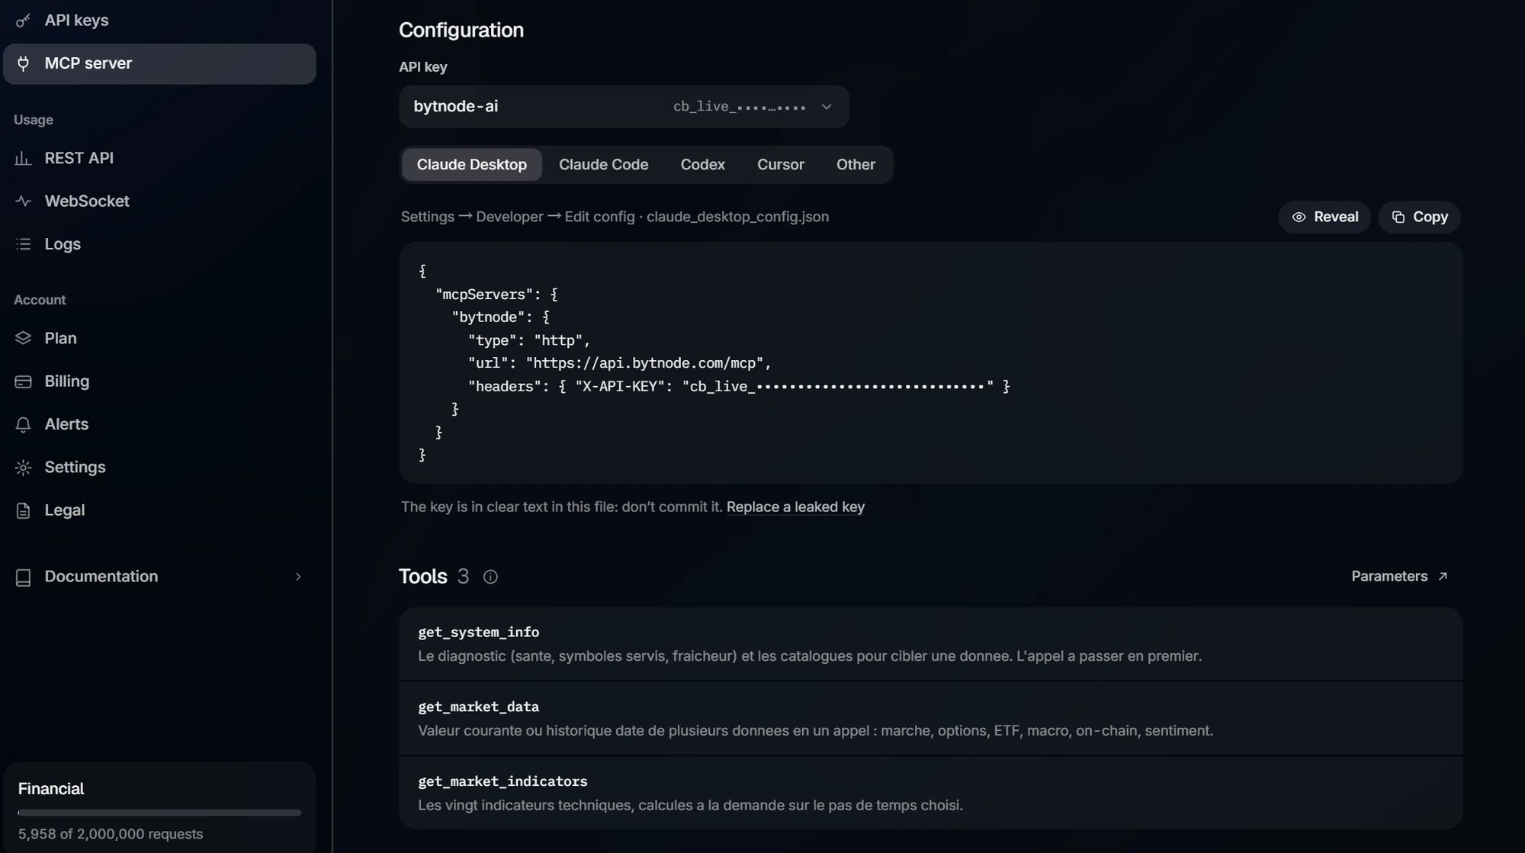Select the Claude Desktop tab
The image size is (1525, 853).
tap(471, 165)
